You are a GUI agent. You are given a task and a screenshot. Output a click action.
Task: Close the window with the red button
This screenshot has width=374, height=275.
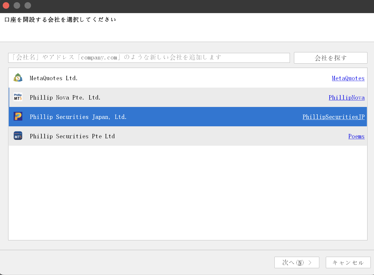point(6,5)
